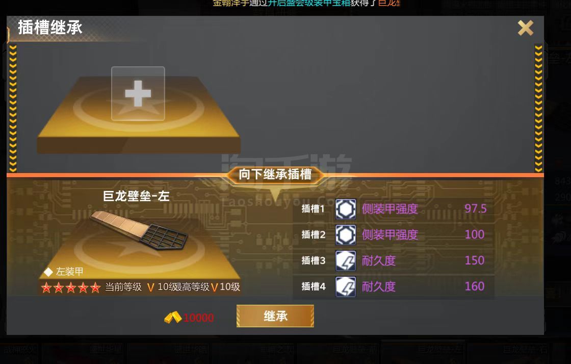Close the 插槽继承 dialog

[526, 28]
